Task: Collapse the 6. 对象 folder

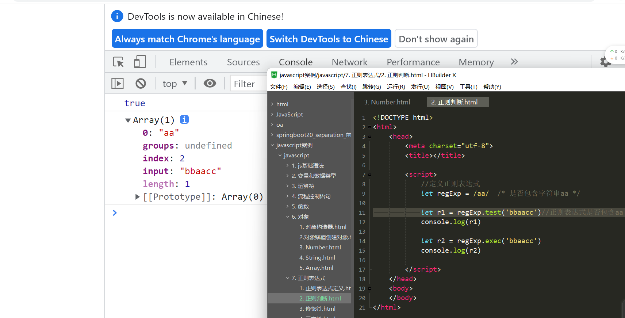Action: click(288, 217)
